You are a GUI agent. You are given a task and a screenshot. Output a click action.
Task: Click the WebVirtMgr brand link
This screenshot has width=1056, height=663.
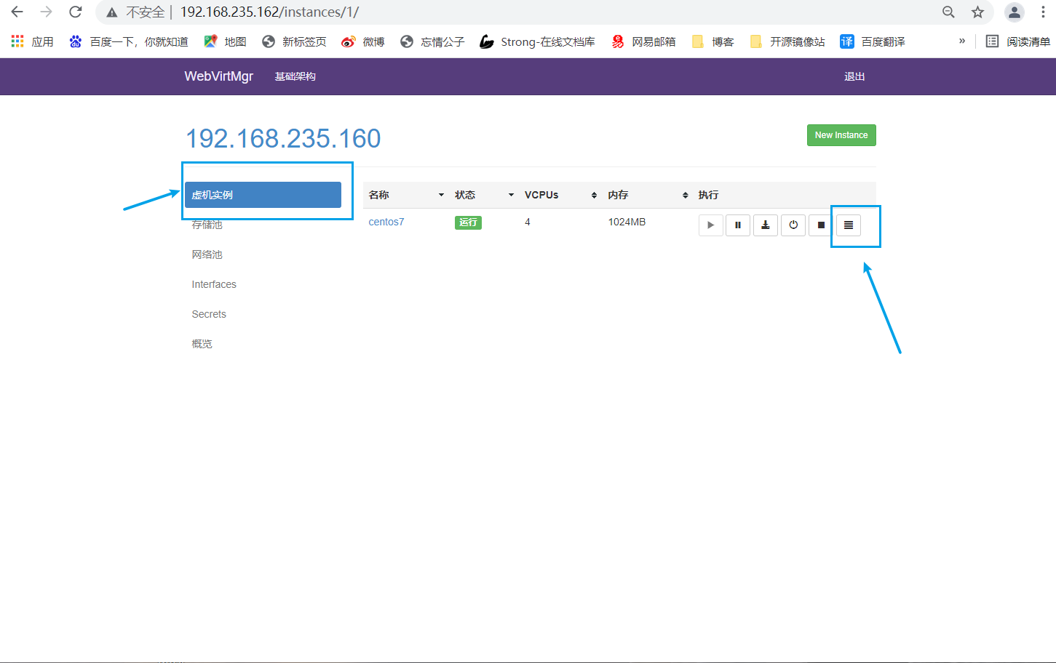click(219, 76)
